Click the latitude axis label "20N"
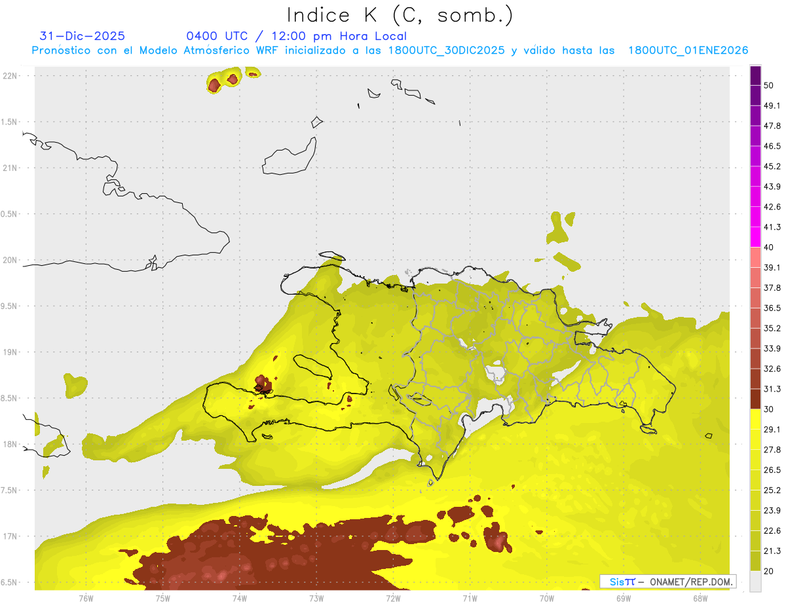 9,260
